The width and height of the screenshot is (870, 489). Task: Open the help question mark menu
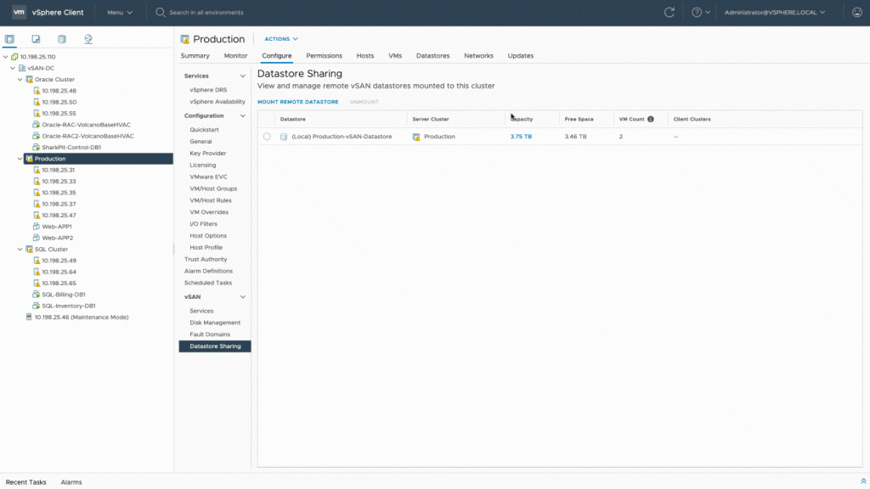click(x=700, y=13)
